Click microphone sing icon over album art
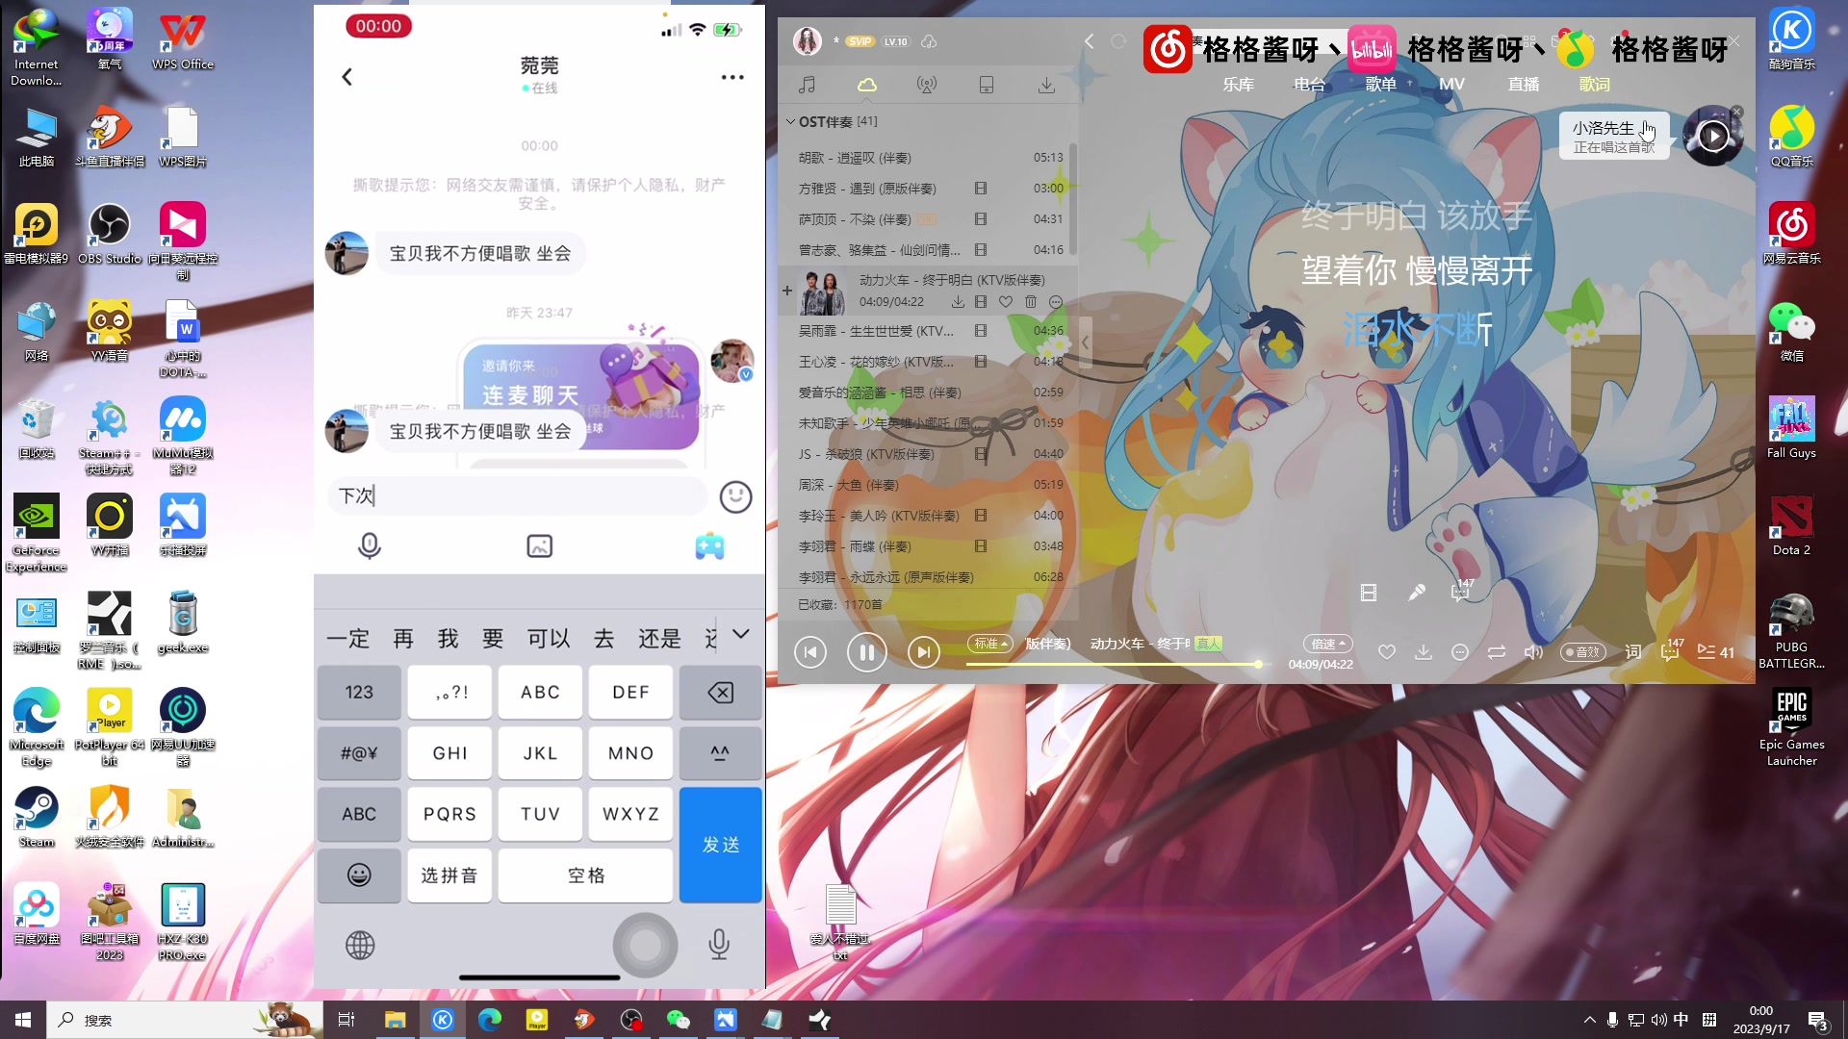Image resolution: width=1848 pixels, height=1039 pixels. click(1416, 593)
